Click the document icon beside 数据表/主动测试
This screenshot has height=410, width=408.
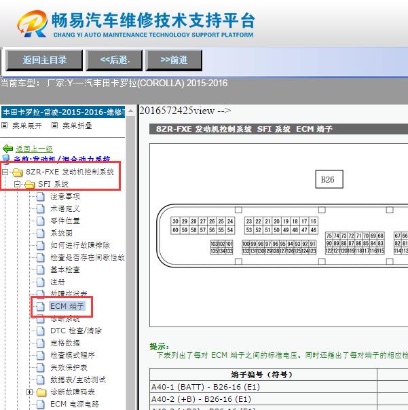pos(40,379)
